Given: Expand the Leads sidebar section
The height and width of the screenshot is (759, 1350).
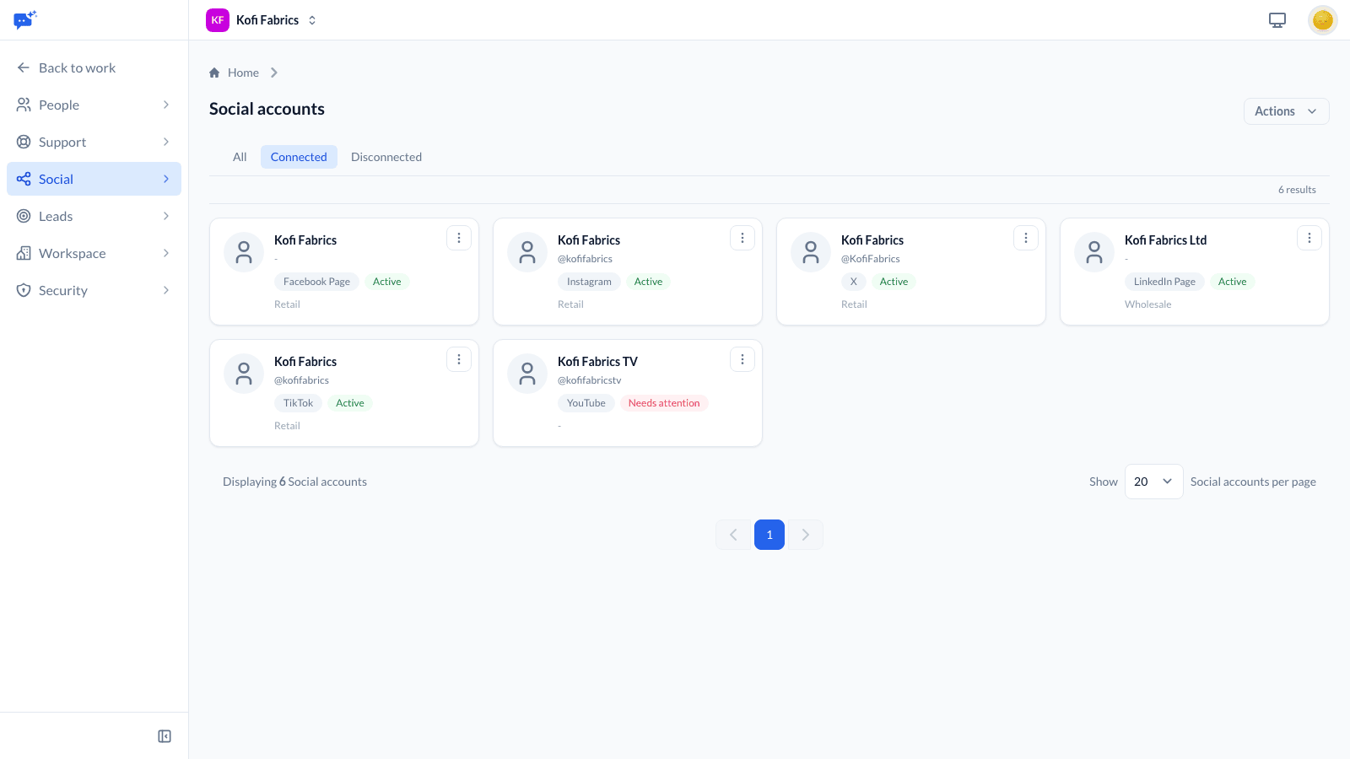Looking at the screenshot, I should [x=94, y=216].
